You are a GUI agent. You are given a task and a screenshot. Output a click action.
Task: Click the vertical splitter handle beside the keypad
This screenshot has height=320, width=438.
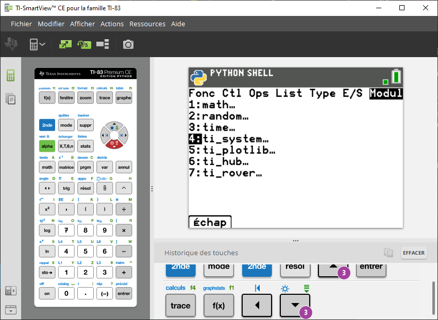151,189
